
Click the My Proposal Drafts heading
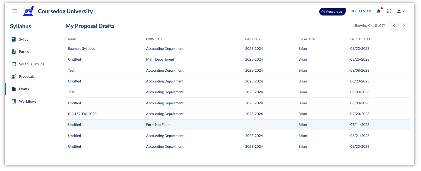[90, 26]
